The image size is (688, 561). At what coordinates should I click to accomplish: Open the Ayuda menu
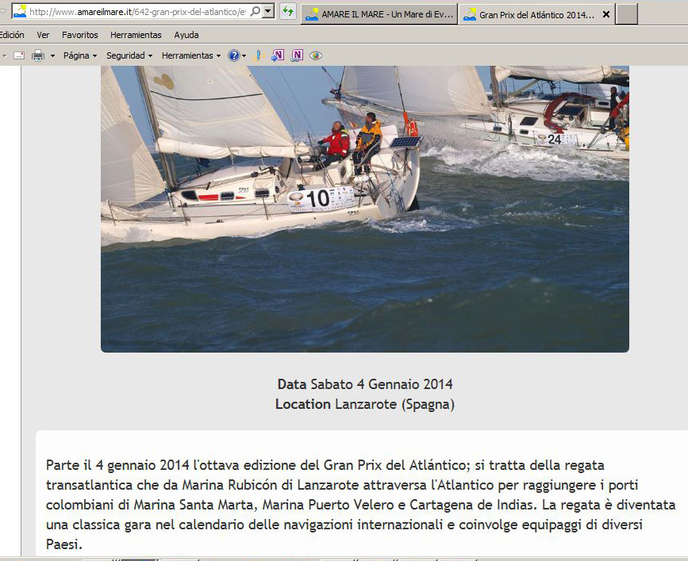(x=186, y=35)
